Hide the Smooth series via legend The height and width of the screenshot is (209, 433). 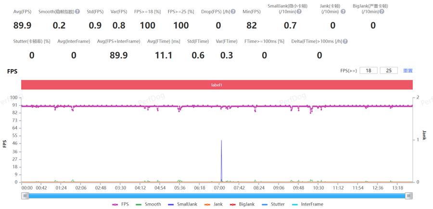149,204
